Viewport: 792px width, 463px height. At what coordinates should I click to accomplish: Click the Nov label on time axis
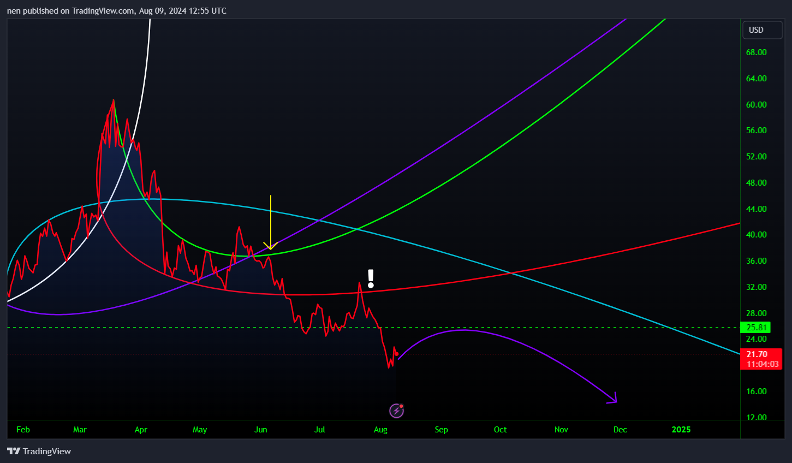click(561, 430)
